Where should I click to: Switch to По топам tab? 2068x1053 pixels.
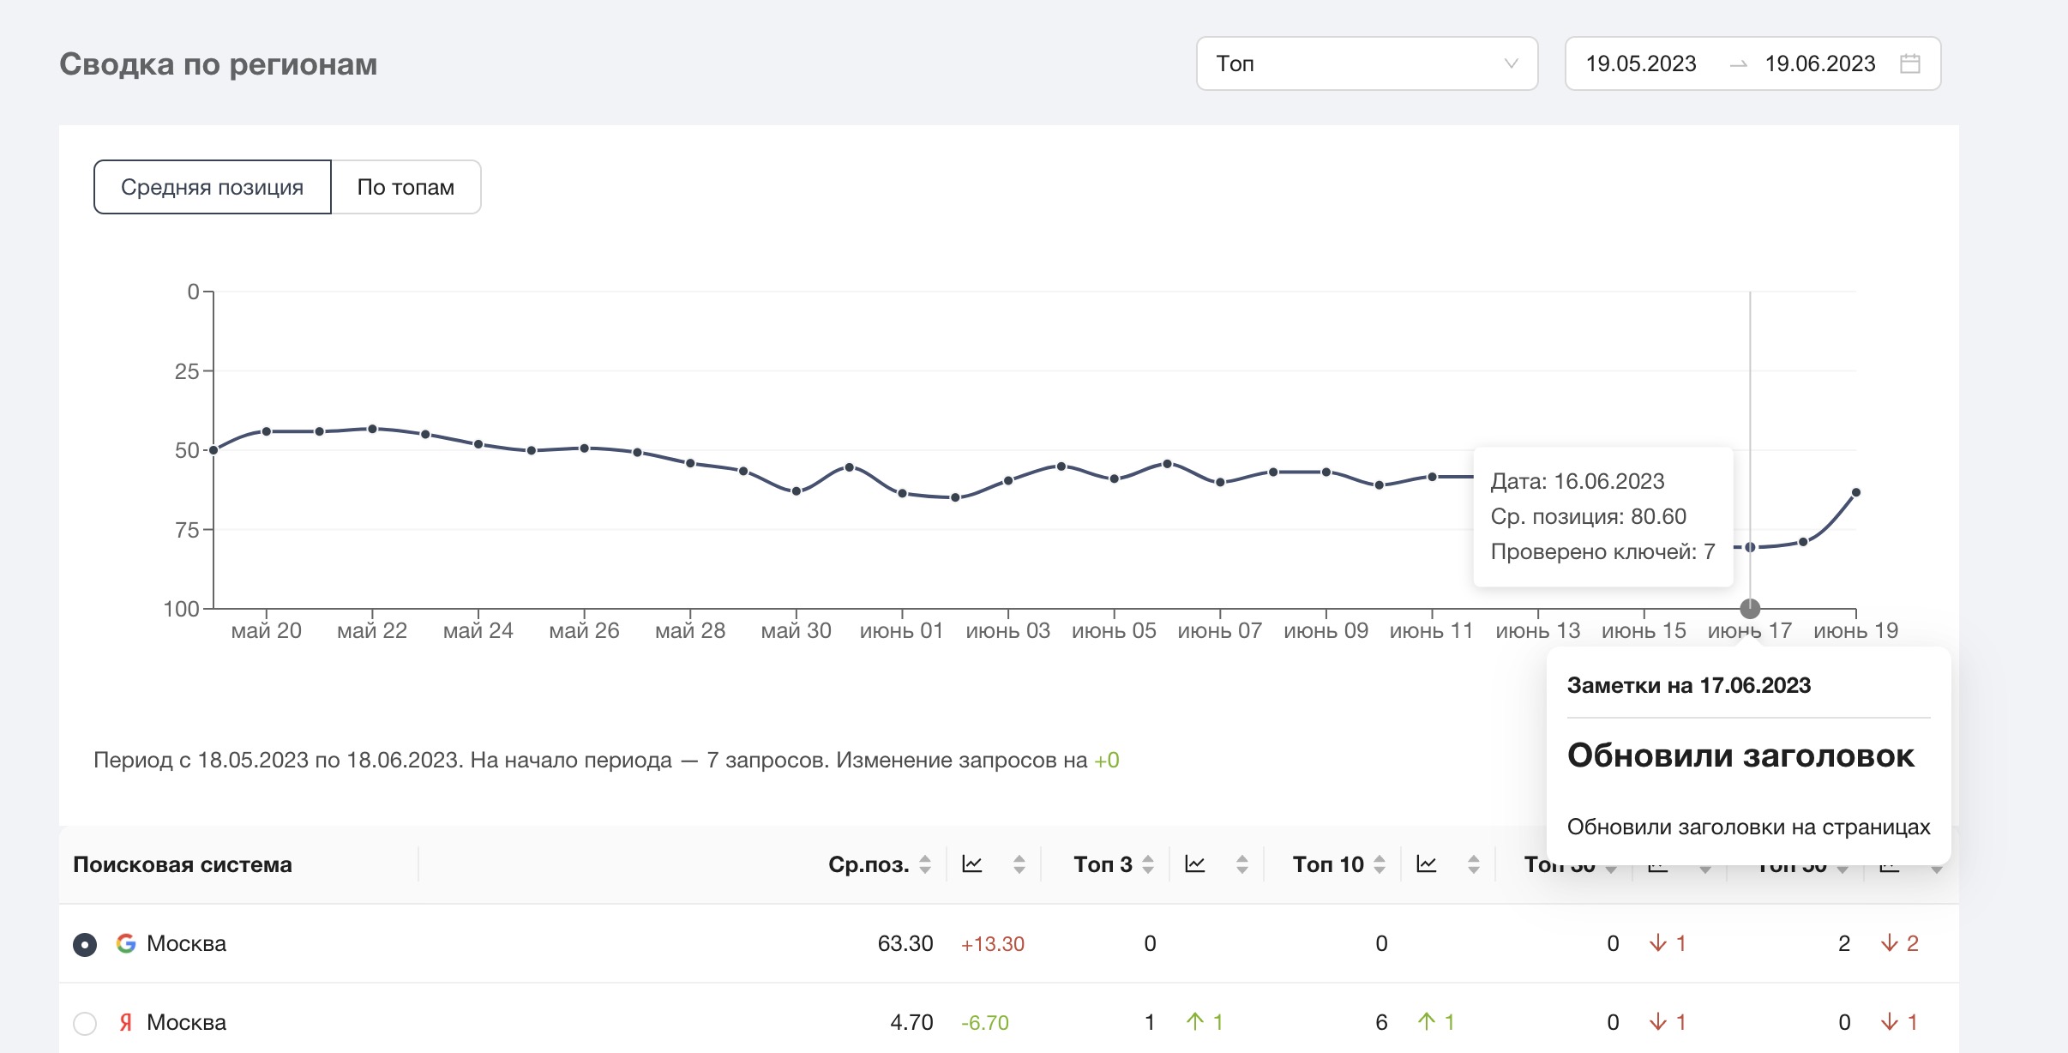pos(406,187)
